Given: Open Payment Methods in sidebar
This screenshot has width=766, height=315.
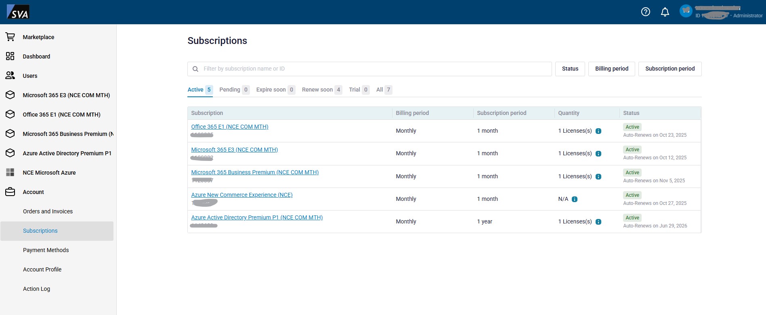Looking at the screenshot, I should coord(46,250).
